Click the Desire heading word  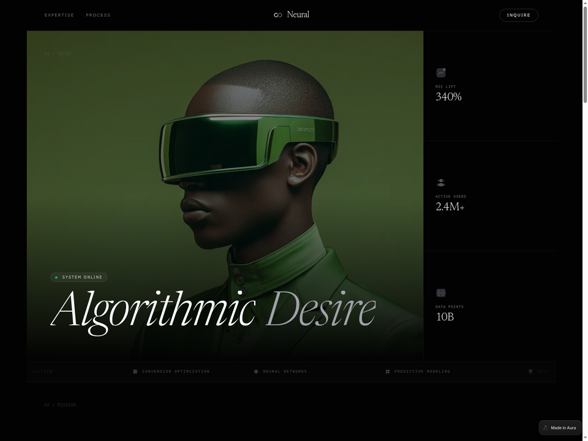tap(320, 308)
